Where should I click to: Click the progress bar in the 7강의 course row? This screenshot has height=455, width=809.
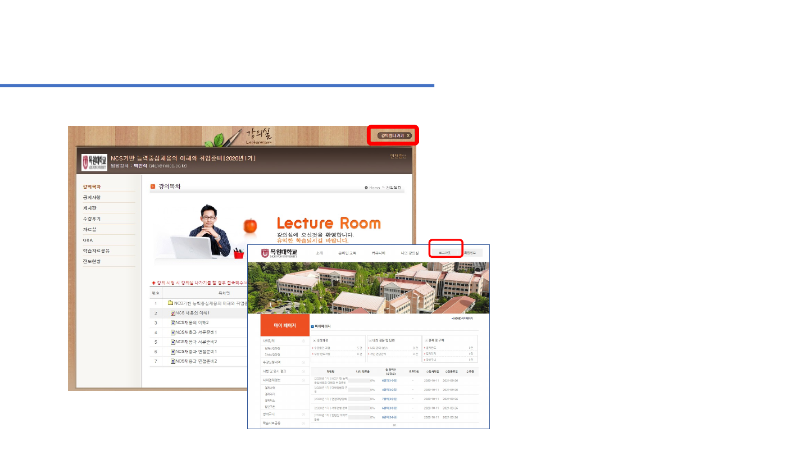pos(359,399)
